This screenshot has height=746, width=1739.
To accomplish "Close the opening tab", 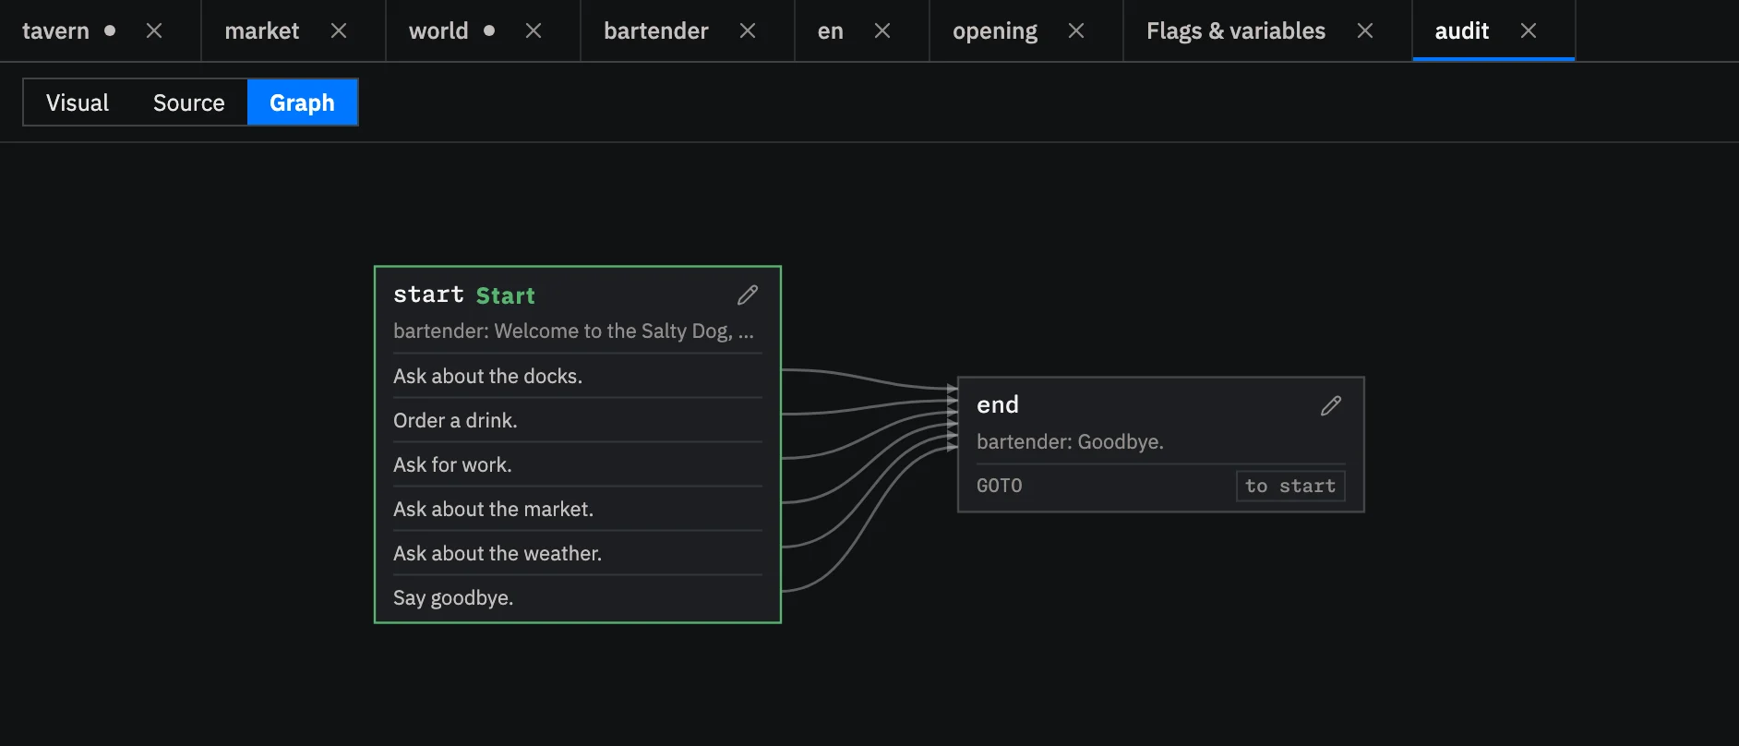I will point(1076,30).
